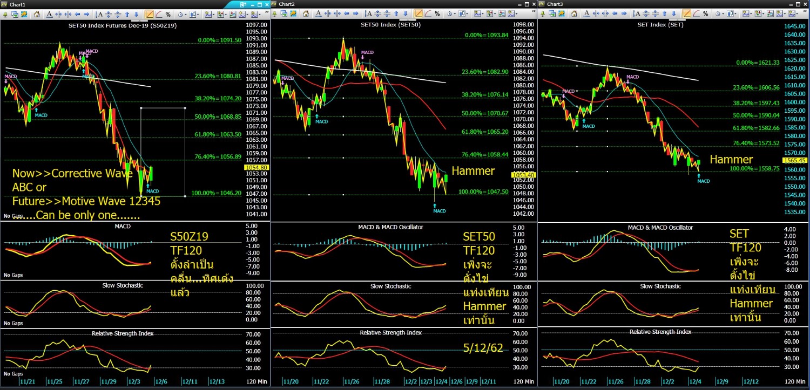The image size is (810, 390).
Task: Toggle the percent scale button in Chart2
Action: [437, 14]
